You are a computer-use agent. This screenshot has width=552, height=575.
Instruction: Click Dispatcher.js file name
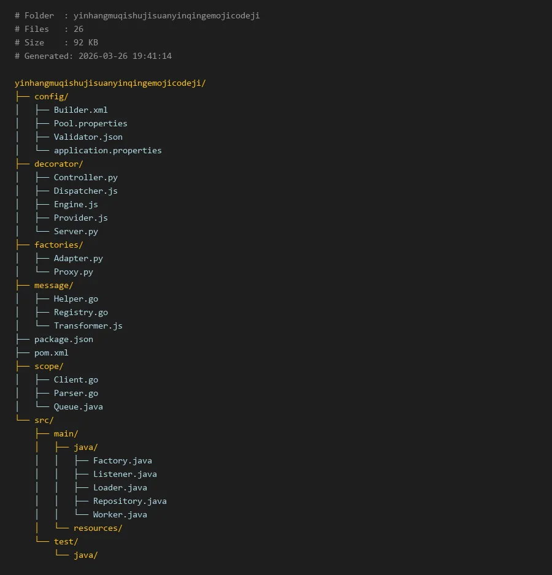click(x=85, y=191)
